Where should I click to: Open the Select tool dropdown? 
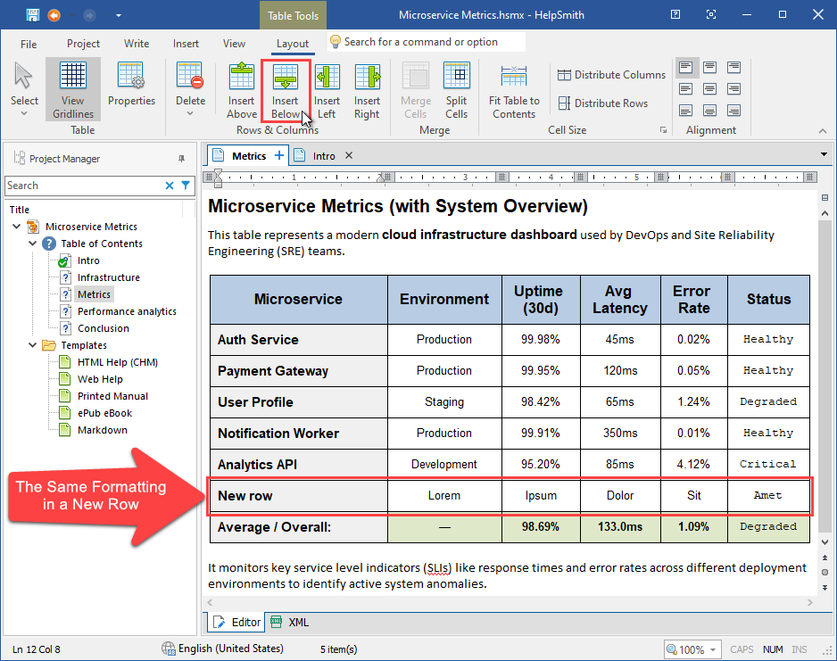tap(24, 113)
